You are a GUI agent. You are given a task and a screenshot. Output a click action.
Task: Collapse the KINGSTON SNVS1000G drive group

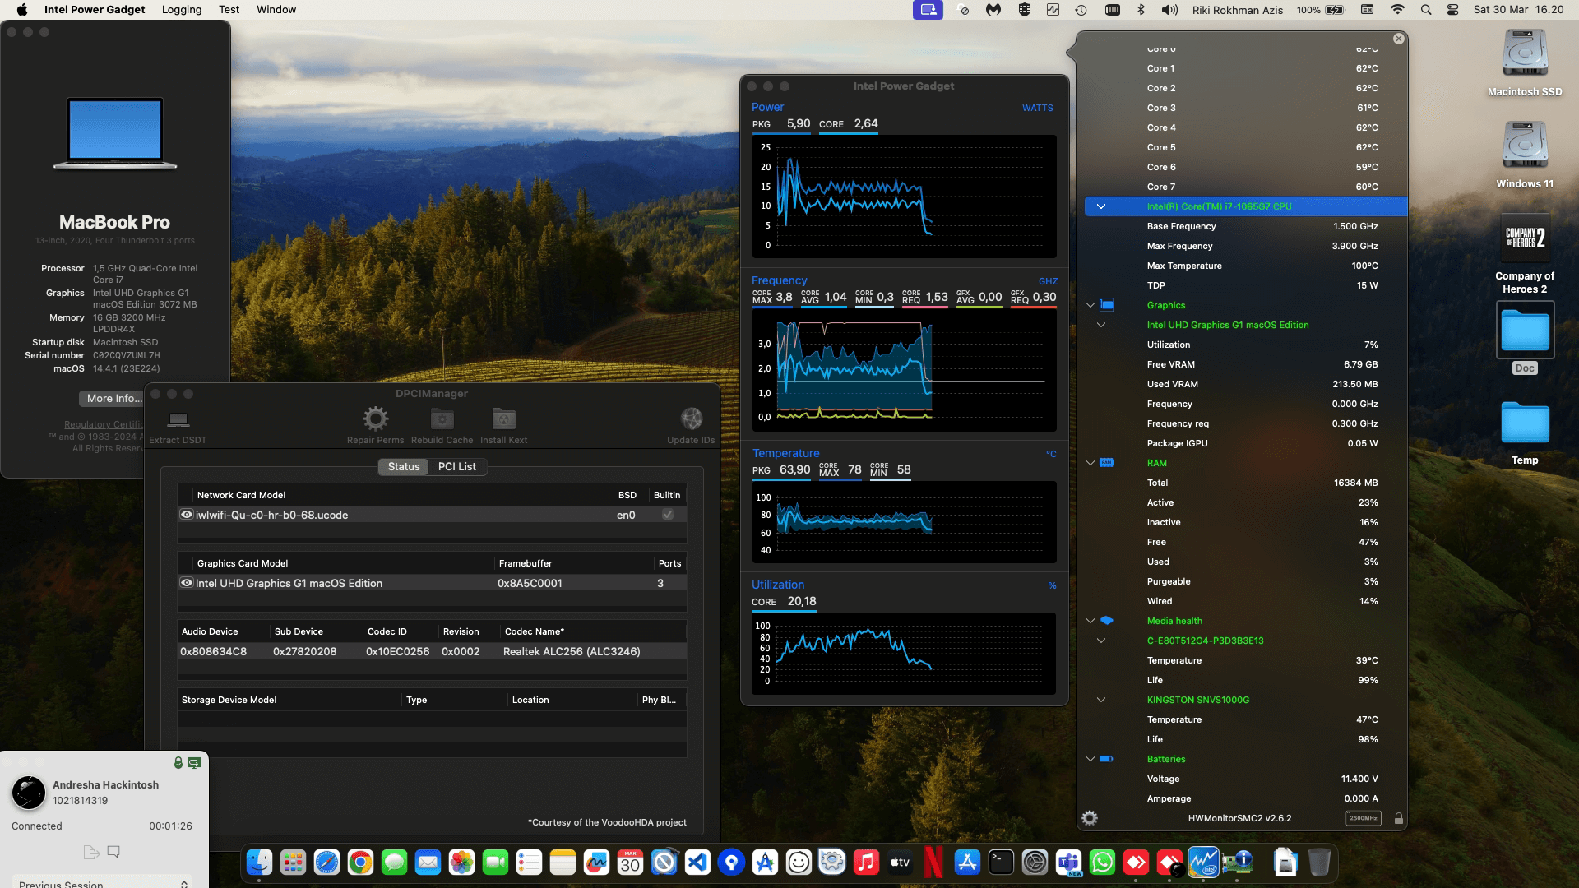[x=1100, y=700]
